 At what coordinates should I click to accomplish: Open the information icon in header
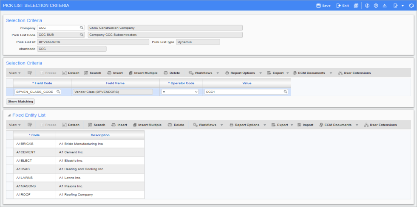point(367,6)
